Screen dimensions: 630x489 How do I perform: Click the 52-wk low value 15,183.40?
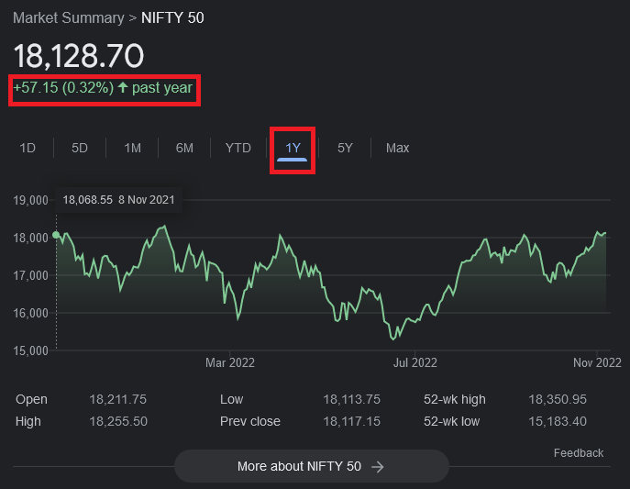(558, 421)
